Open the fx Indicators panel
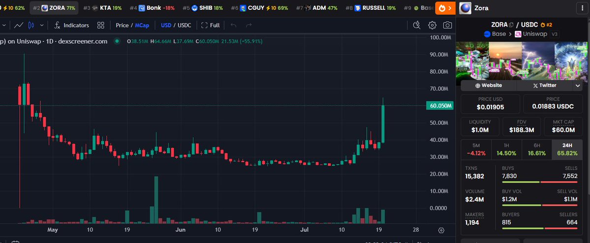The width and height of the screenshot is (590, 243). (71, 25)
